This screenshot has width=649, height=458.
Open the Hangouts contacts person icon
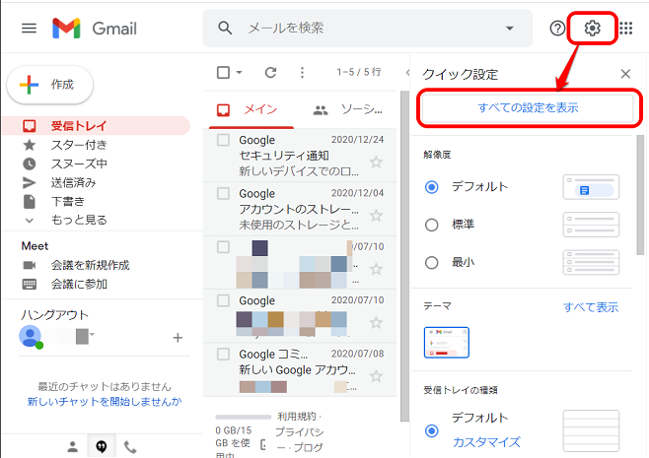coord(73,446)
